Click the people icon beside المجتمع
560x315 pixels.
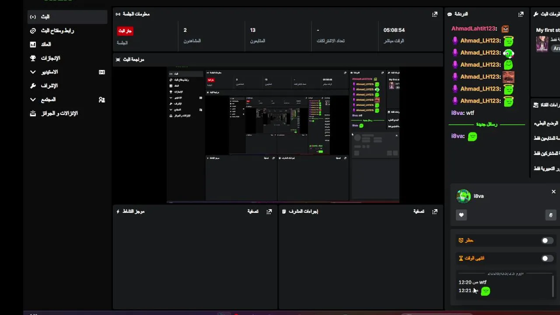click(x=102, y=100)
